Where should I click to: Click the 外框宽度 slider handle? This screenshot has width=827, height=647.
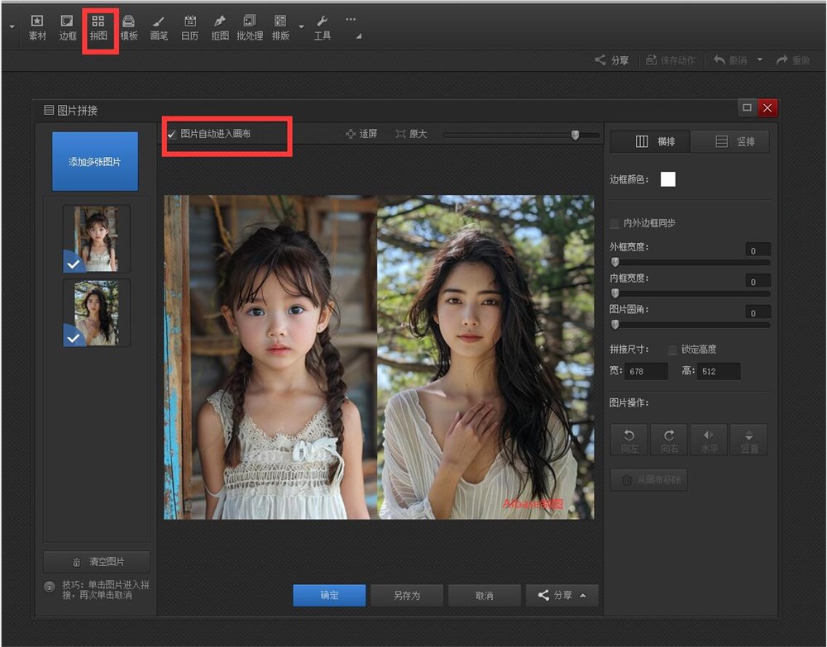(615, 262)
